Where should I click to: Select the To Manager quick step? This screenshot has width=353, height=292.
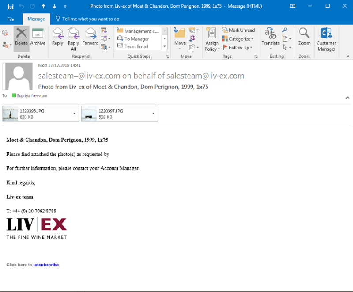(x=139, y=39)
